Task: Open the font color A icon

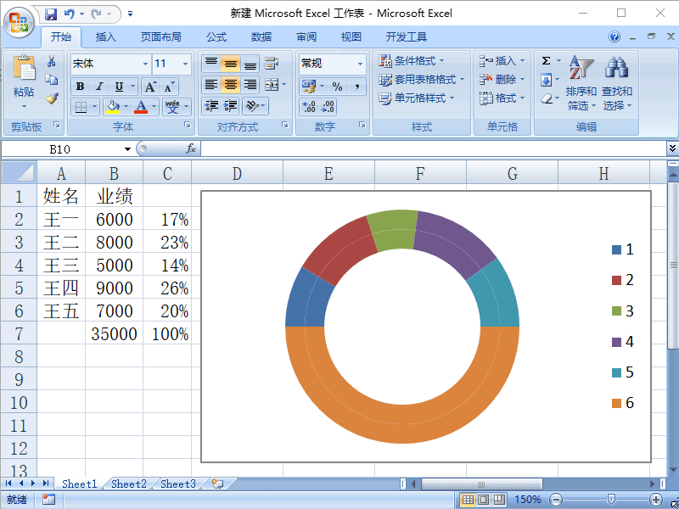Action: click(140, 106)
